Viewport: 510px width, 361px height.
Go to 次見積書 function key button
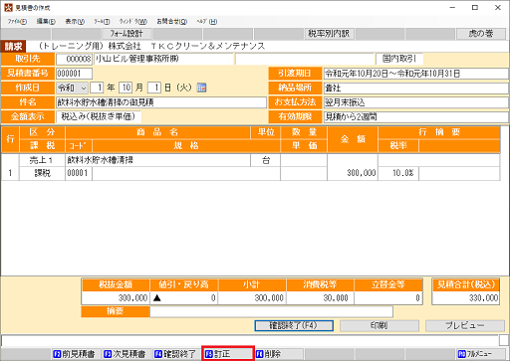click(127, 354)
